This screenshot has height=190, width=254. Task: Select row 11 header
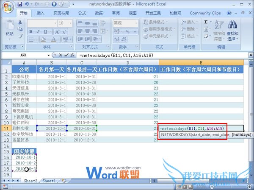6,129
